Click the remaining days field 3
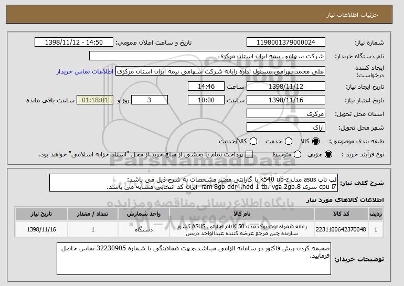 (x=150, y=100)
